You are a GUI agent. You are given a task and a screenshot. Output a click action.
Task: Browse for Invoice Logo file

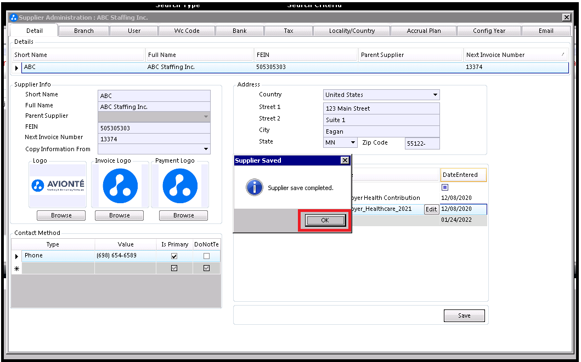tap(119, 215)
